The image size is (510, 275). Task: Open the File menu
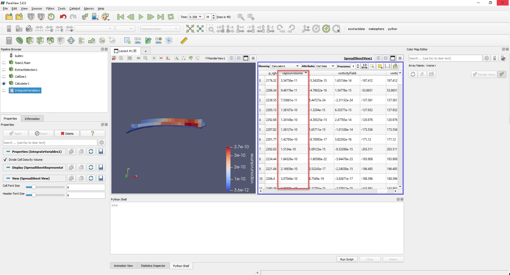coord(5,8)
